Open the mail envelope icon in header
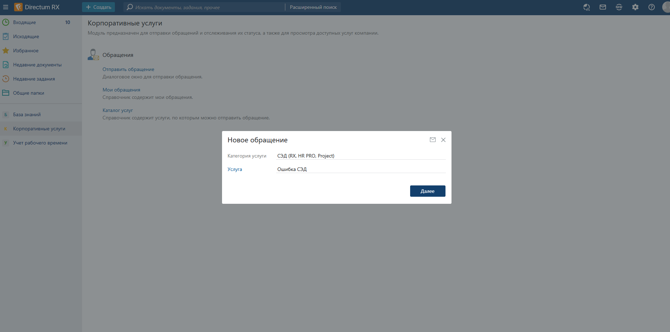This screenshot has width=670, height=332. coord(603,7)
